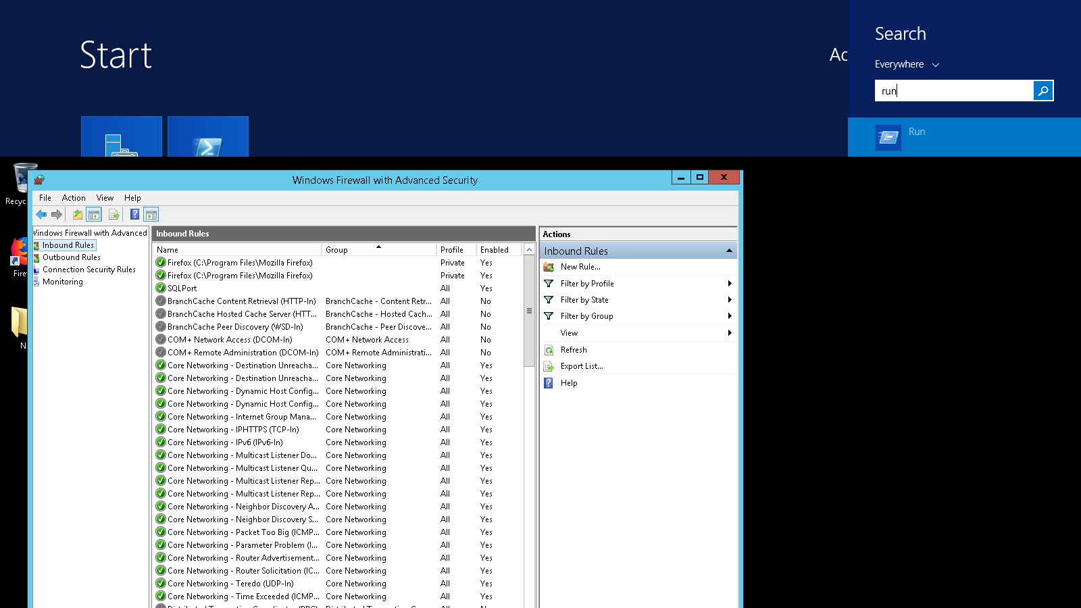Open the Action menu
Image resolution: width=1081 pixels, height=608 pixels.
tap(74, 198)
